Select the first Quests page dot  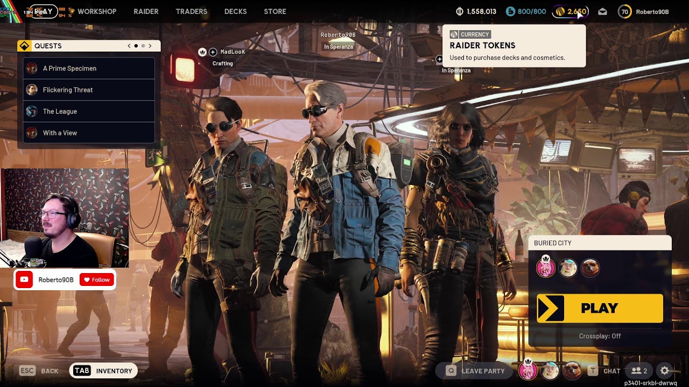[136, 46]
